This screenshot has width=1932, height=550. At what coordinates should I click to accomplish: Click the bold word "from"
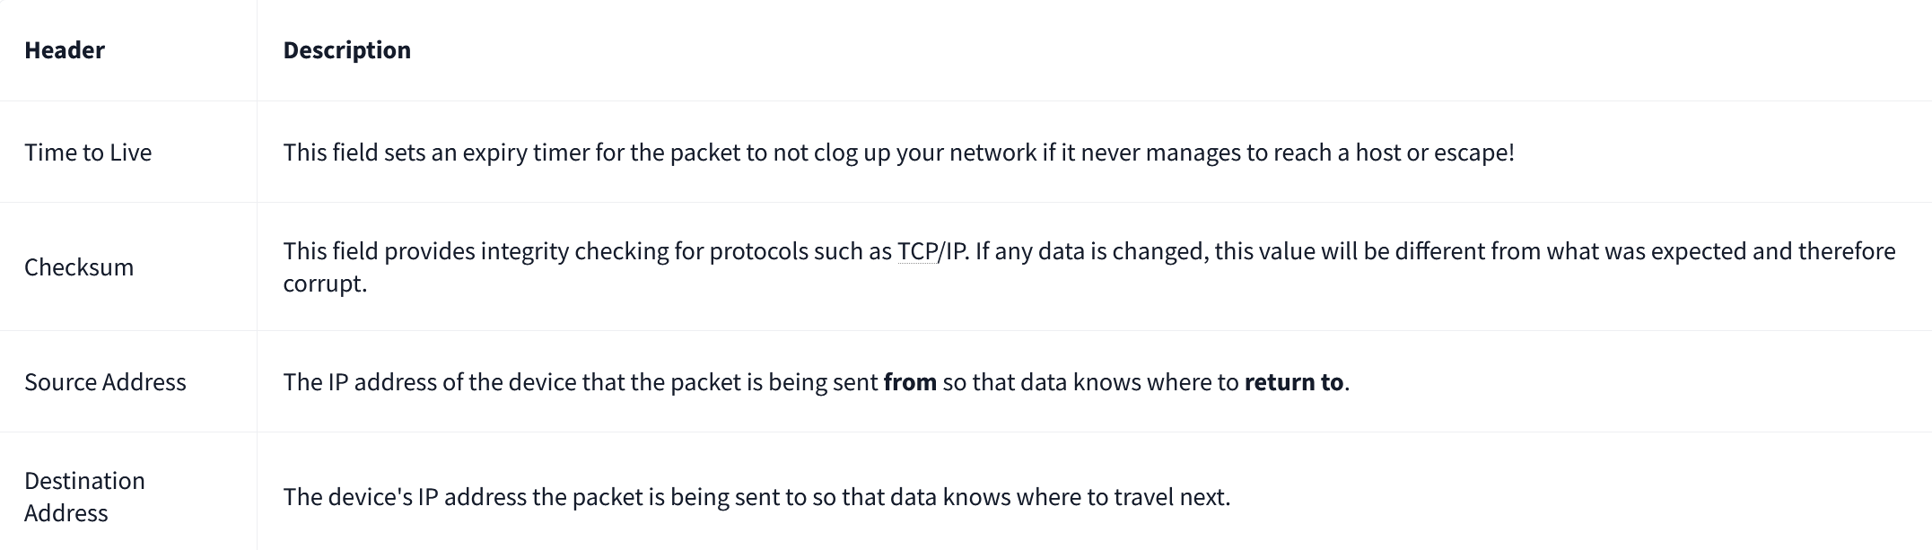tap(910, 382)
